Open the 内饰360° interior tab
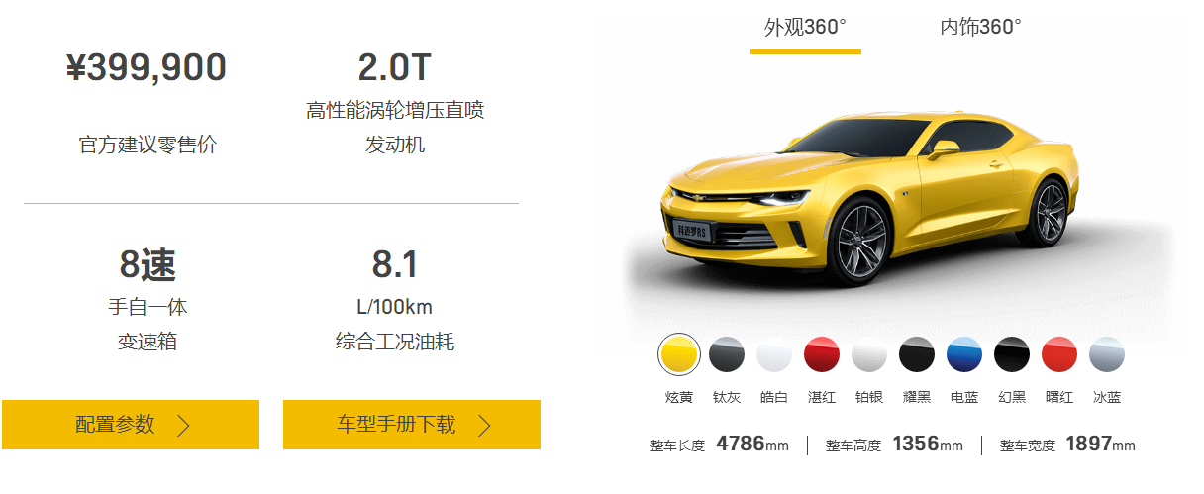The width and height of the screenshot is (1204, 494). coord(980,28)
